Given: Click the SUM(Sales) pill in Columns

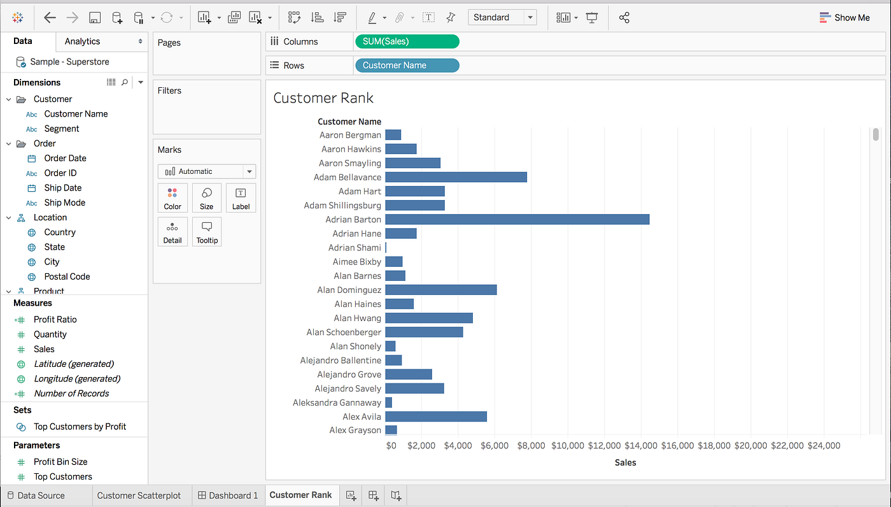Looking at the screenshot, I should (407, 41).
